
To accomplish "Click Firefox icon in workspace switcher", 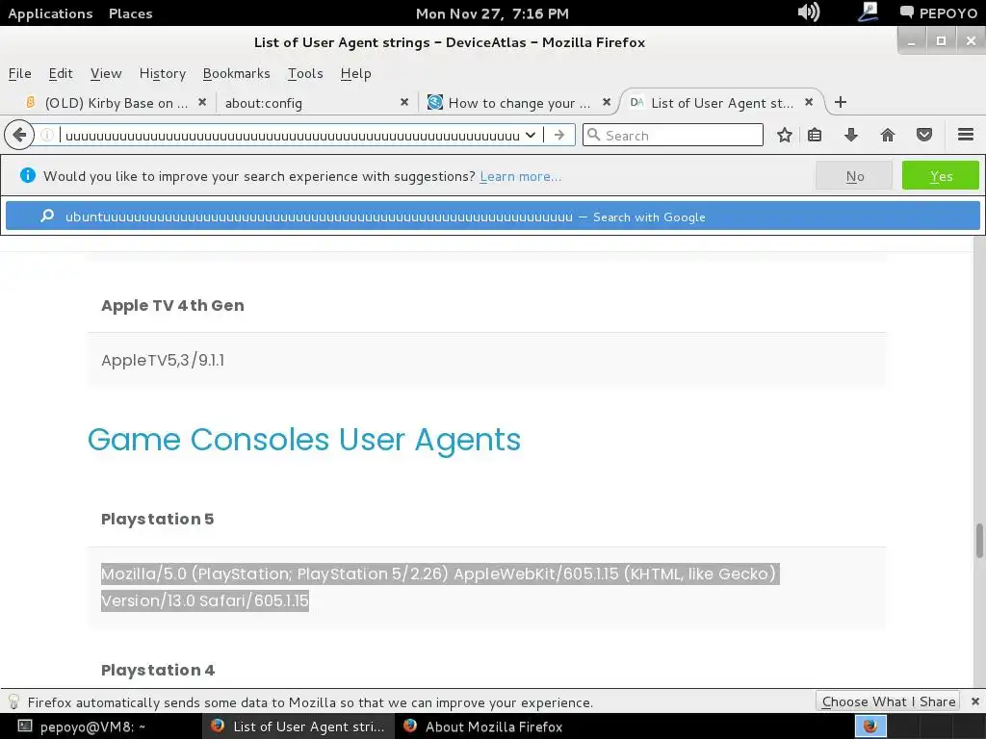I will [870, 726].
